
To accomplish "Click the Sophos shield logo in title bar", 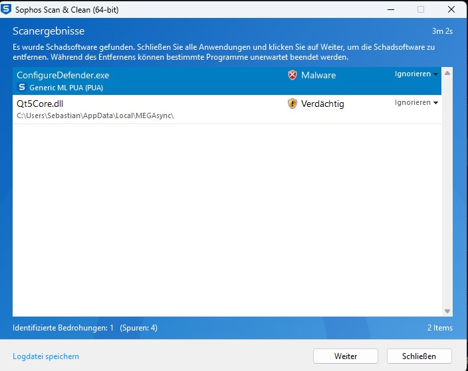I will point(6,9).
